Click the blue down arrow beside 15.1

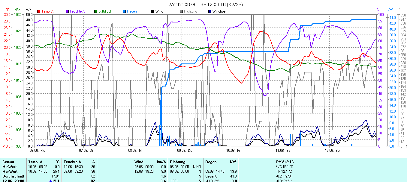[50, 181]
